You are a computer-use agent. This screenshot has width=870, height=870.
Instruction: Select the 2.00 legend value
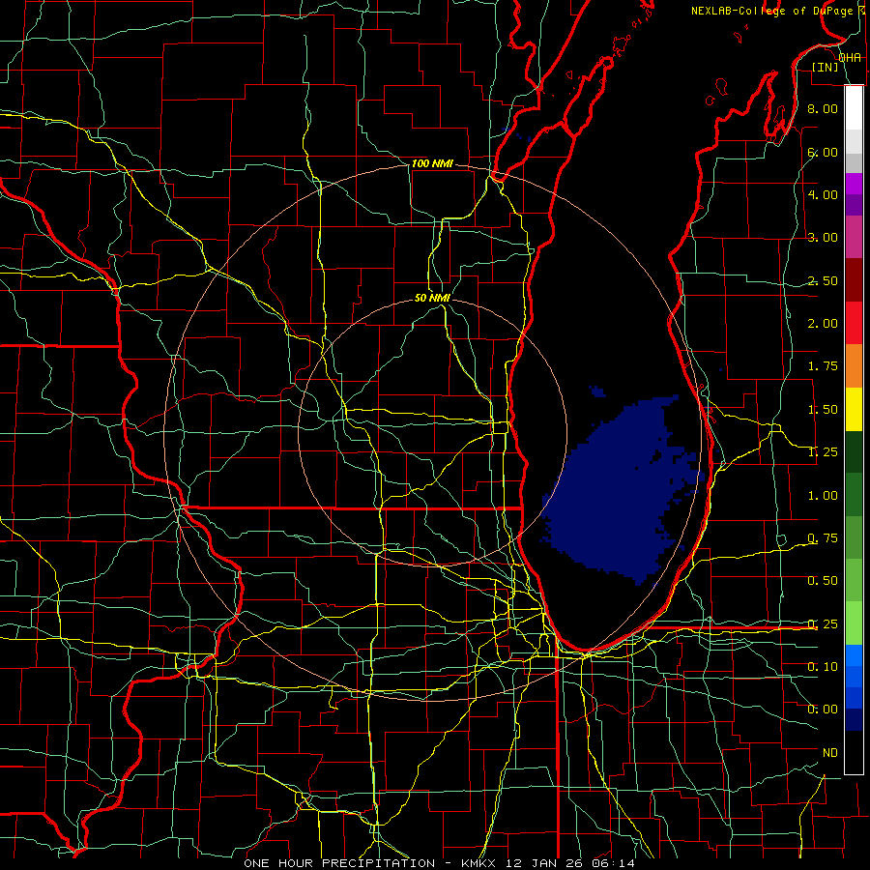coord(823,324)
